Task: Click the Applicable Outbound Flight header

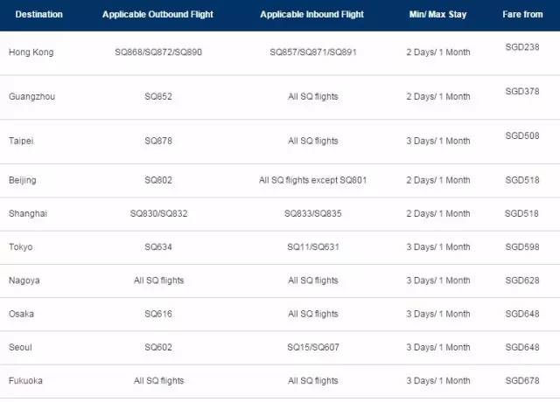Action: pyautogui.click(x=157, y=15)
